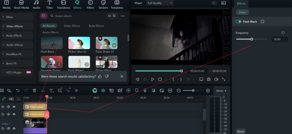Filter results by Audio Effects pill
This screenshot has width=292, height=134.
point(50,32)
